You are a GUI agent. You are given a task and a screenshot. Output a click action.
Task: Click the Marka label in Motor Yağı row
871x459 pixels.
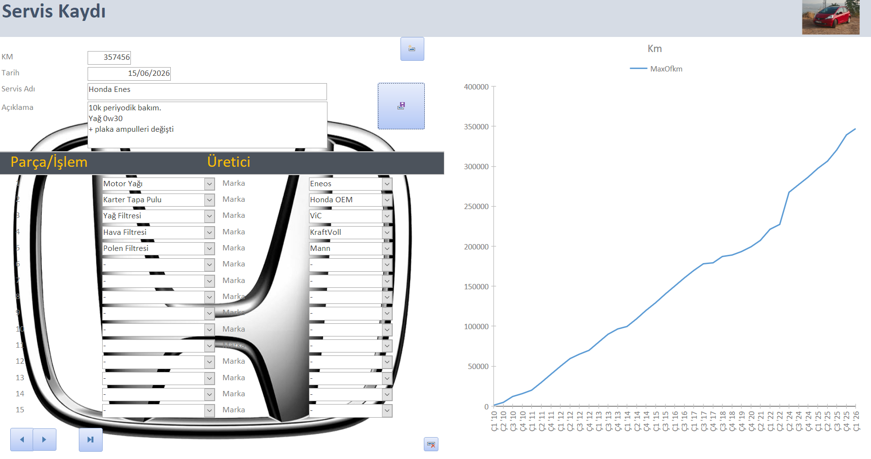(234, 183)
